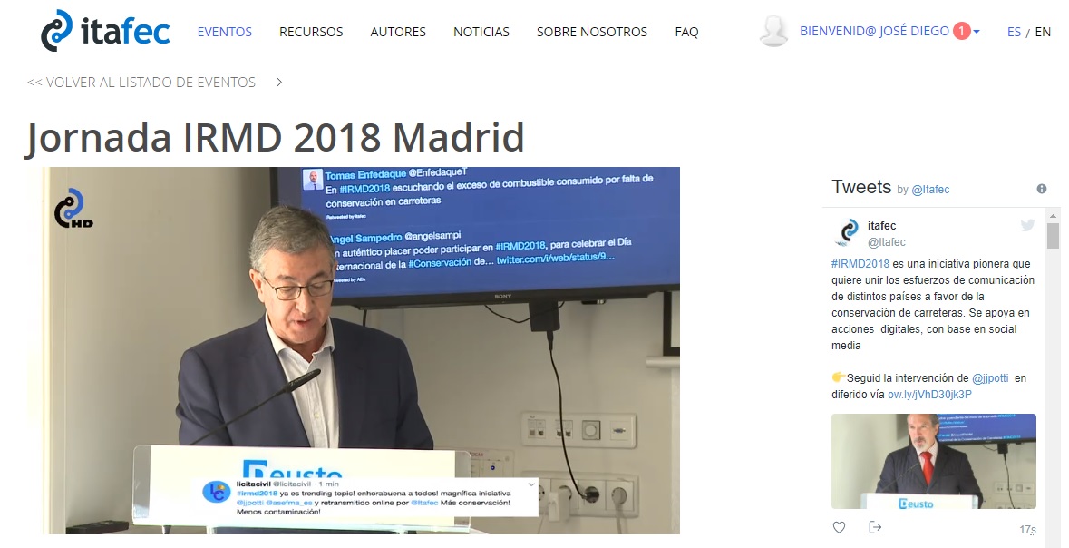Click the red notification badge

tap(960, 32)
